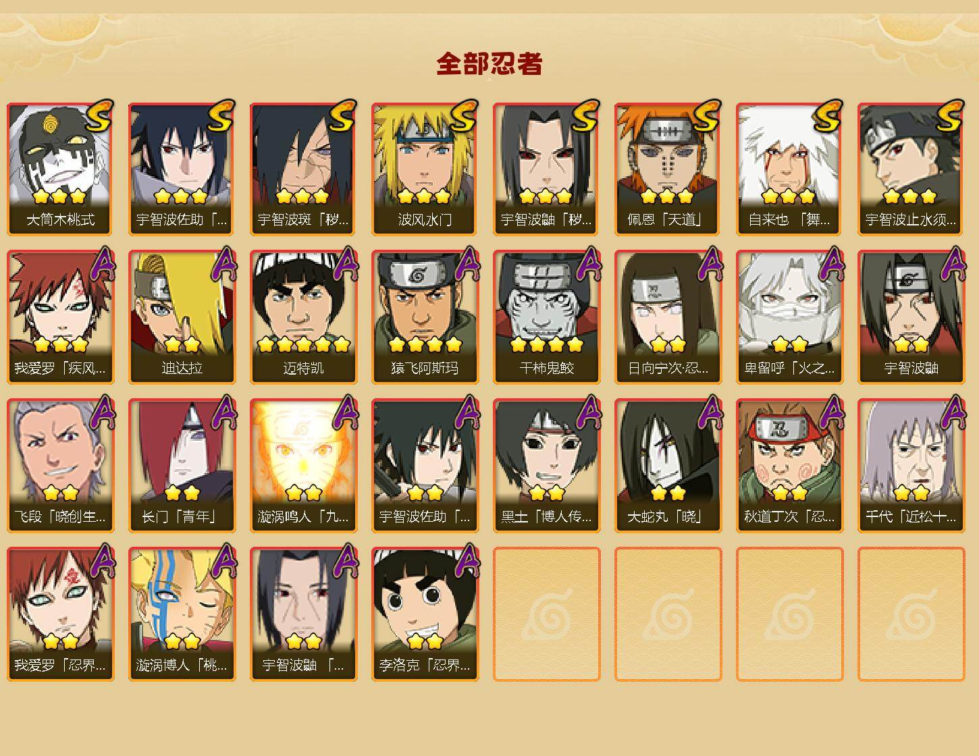Open the 波风水门 ninja card

[x=425, y=169]
